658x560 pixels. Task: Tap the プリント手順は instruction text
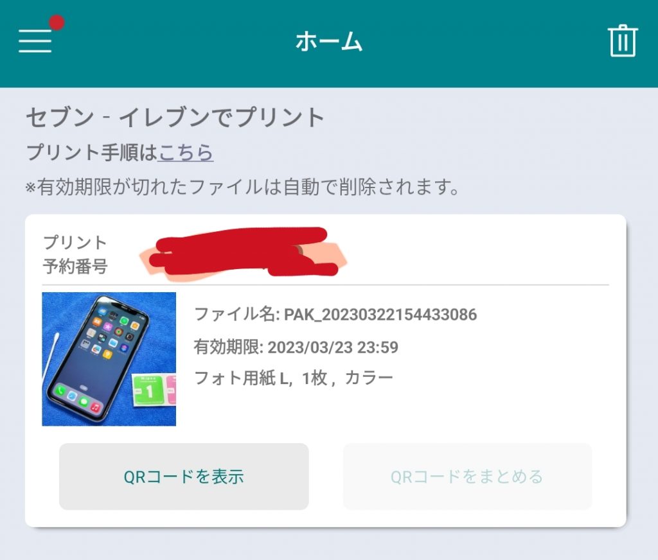pyautogui.click(x=91, y=152)
